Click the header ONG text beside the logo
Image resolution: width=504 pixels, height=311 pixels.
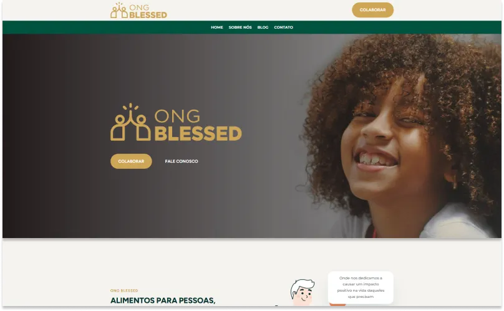coord(139,7)
